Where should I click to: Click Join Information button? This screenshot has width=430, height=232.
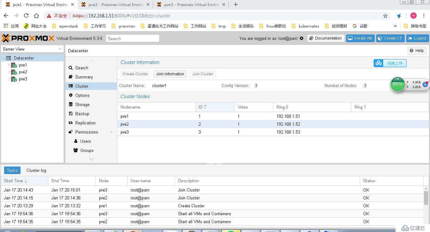[170, 74]
